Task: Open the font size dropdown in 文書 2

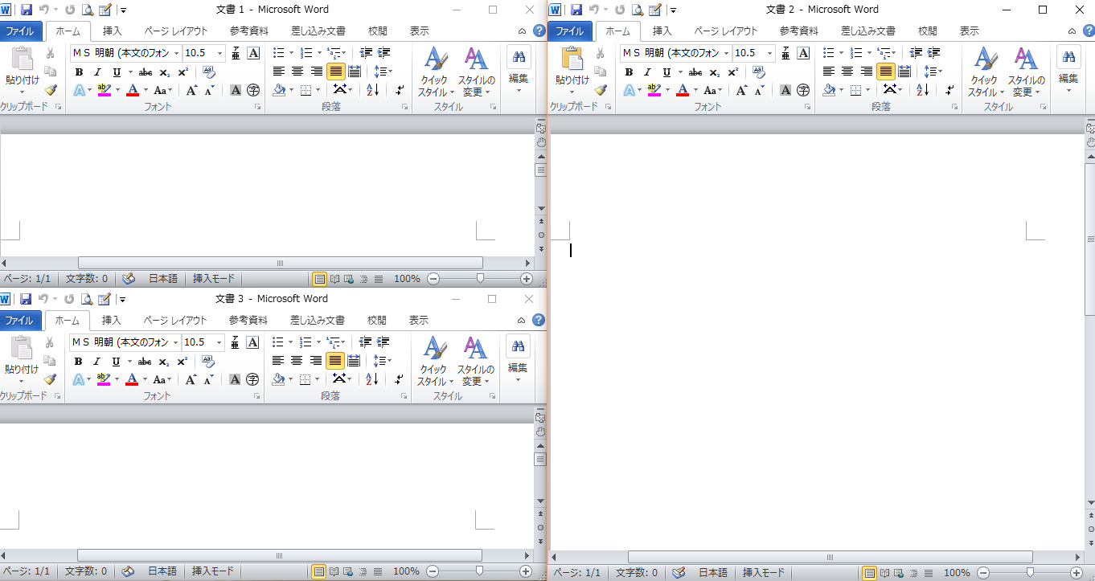Action: [769, 53]
